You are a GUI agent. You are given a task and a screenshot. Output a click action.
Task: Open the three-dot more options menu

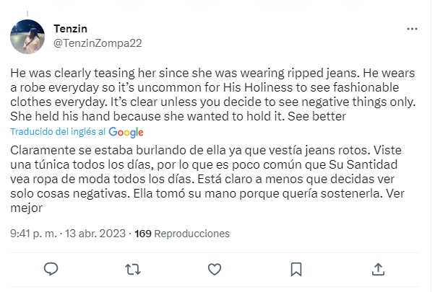(x=413, y=30)
